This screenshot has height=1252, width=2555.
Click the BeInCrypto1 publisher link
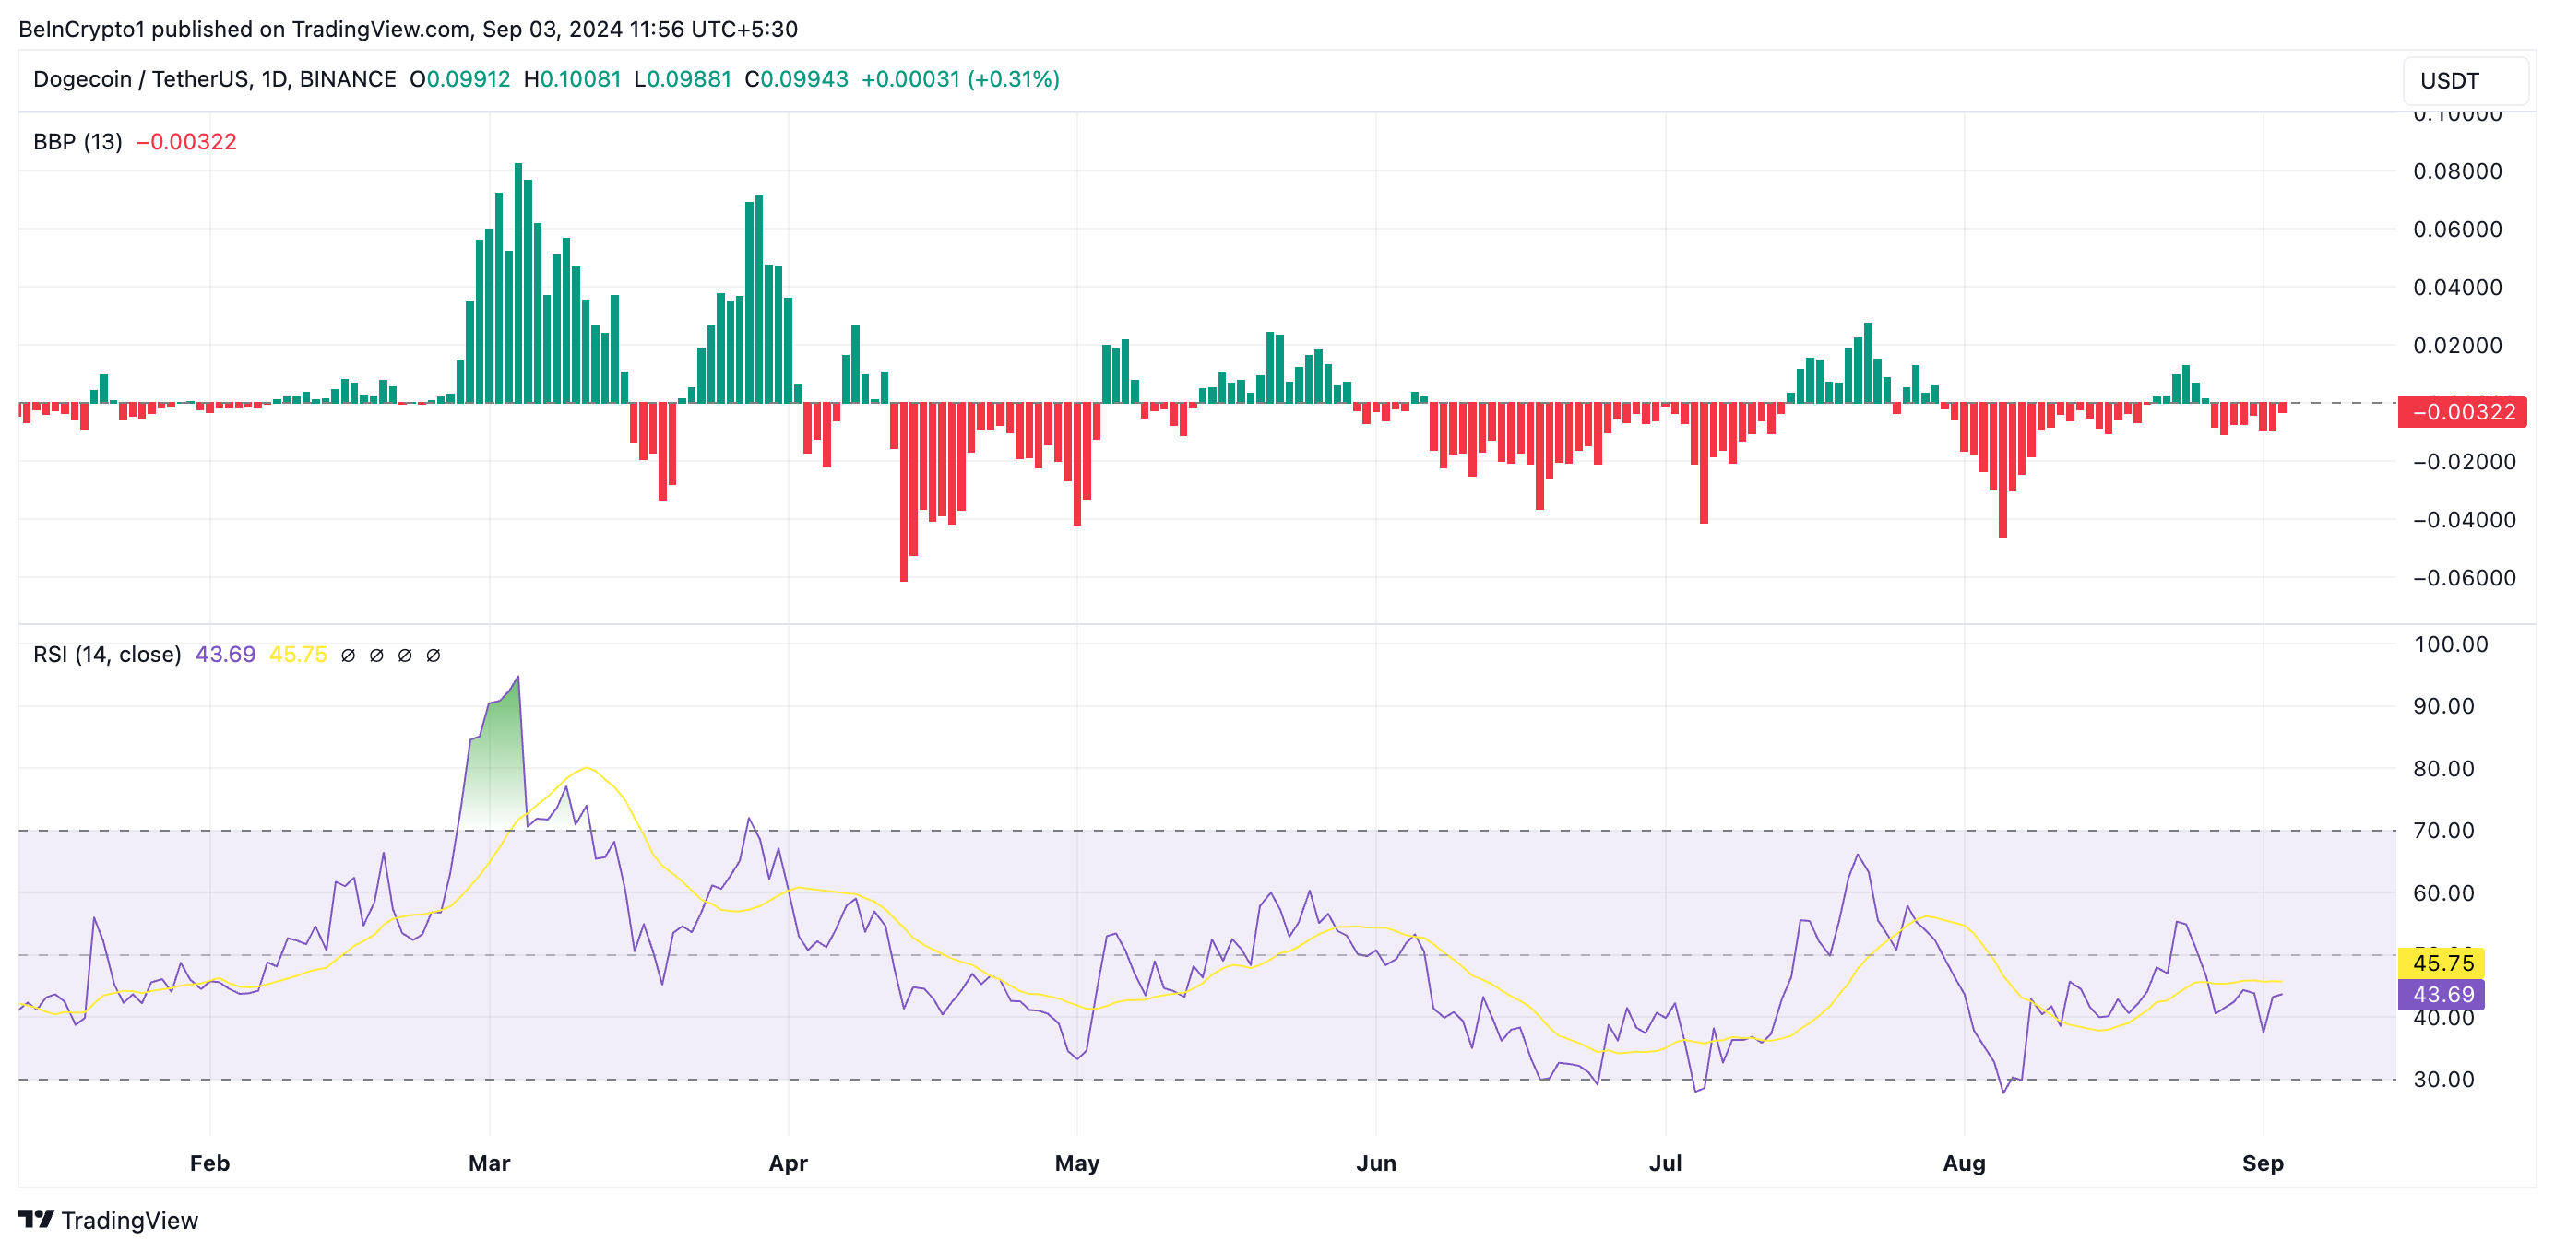[84, 29]
